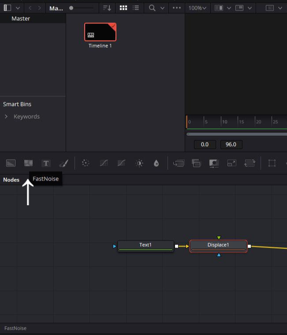Open the 100% viewer zoom dropdown
This screenshot has height=335, width=287.
coord(198,8)
